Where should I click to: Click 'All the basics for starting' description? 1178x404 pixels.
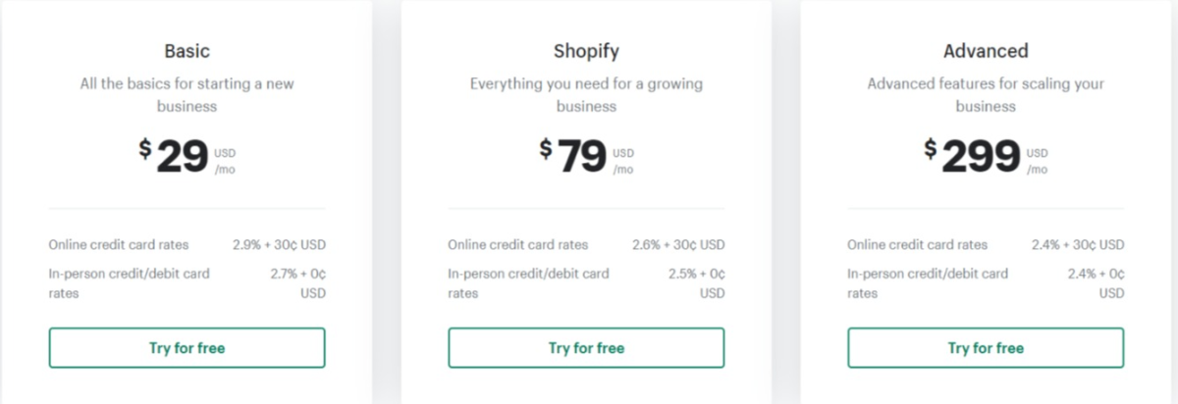(x=187, y=94)
